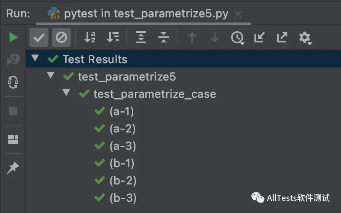Image resolution: width=341 pixels, height=213 pixels.
Task: Collapse all test nodes
Action: pos(163,38)
